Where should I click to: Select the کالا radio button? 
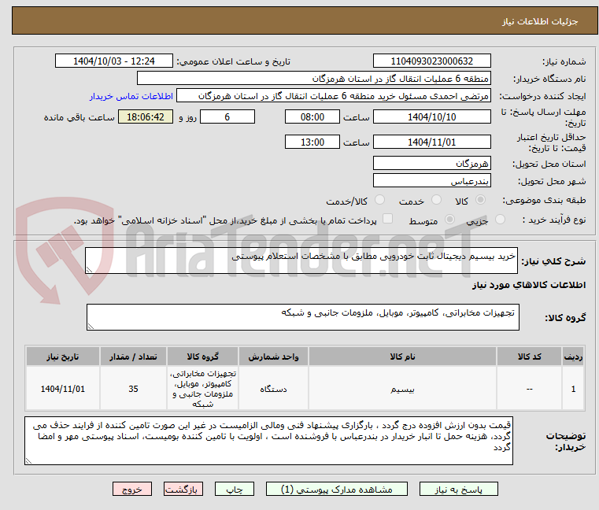pos(480,200)
